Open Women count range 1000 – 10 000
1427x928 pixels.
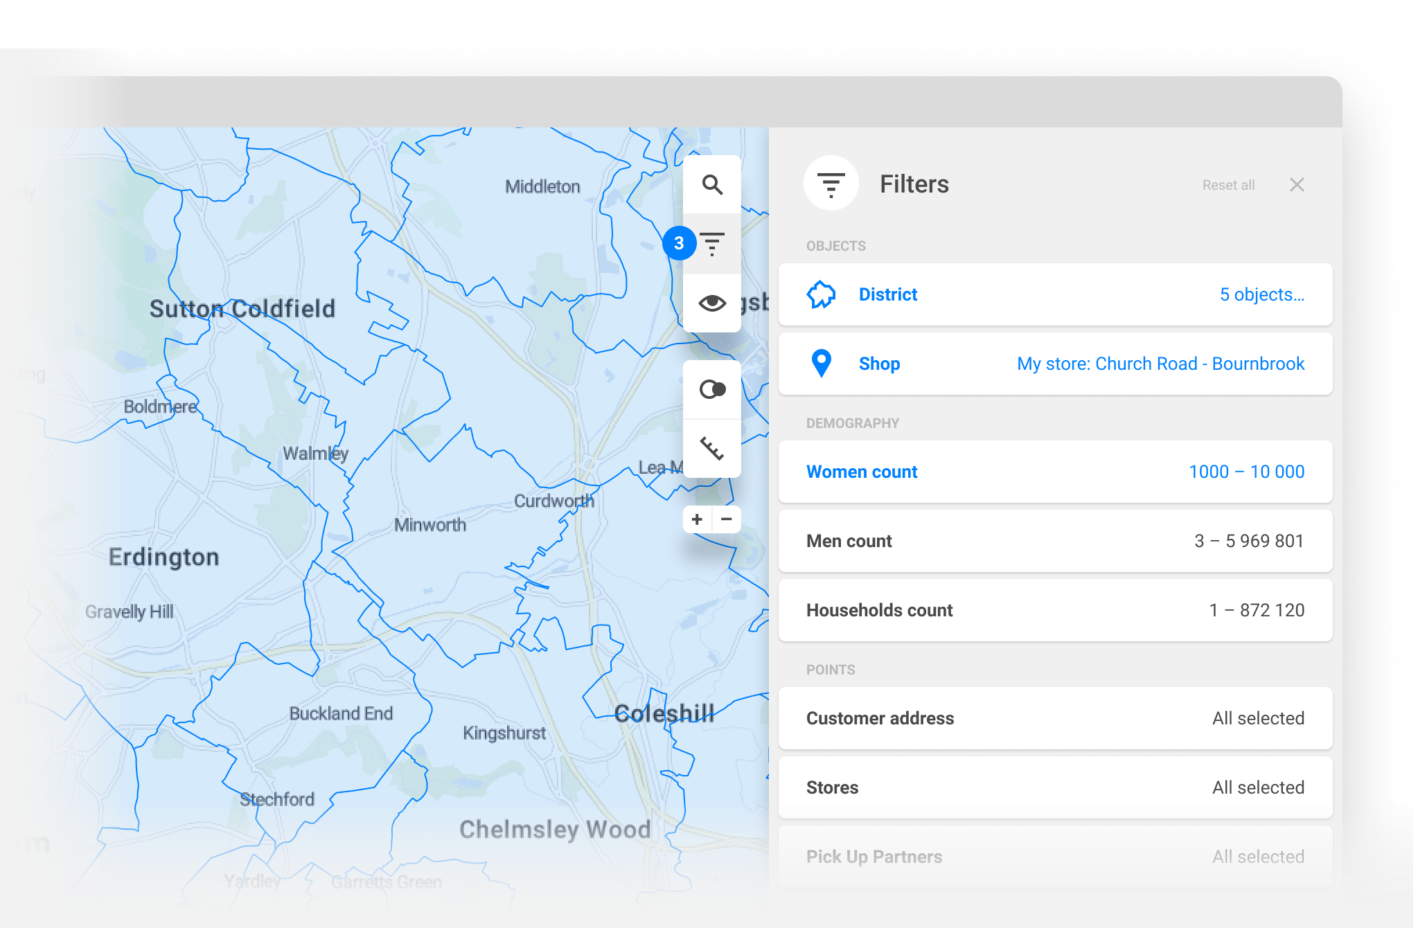[1246, 472]
